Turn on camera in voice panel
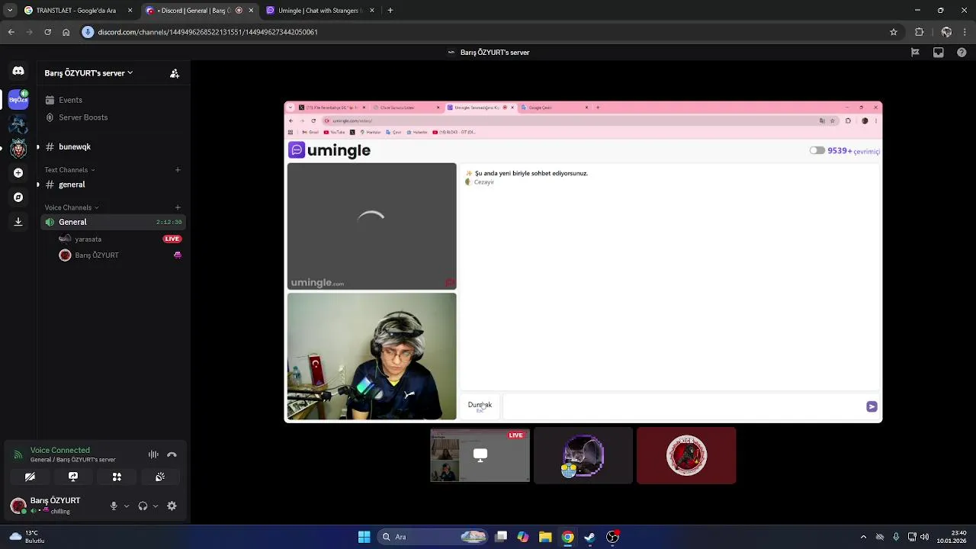The image size is (976, 549). [30, 477]
